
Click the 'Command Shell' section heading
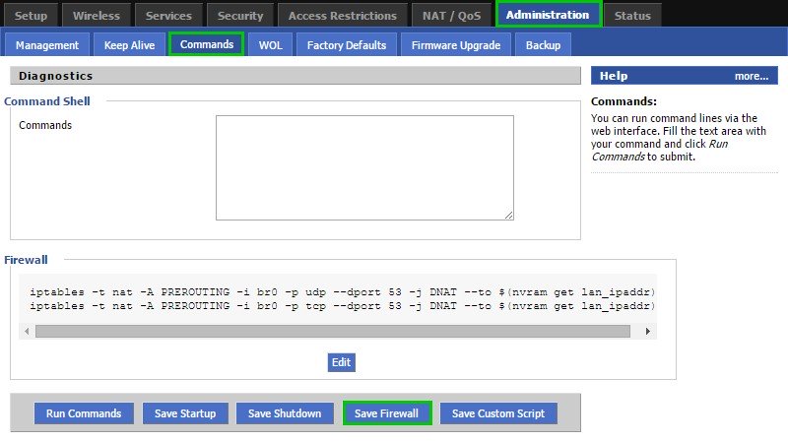(x=47, y=101)
